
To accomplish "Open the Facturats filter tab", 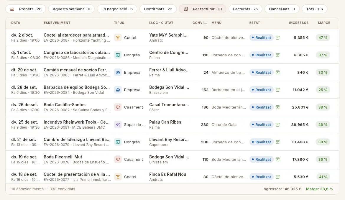I will pyautogui.click(x=245, y=9).
